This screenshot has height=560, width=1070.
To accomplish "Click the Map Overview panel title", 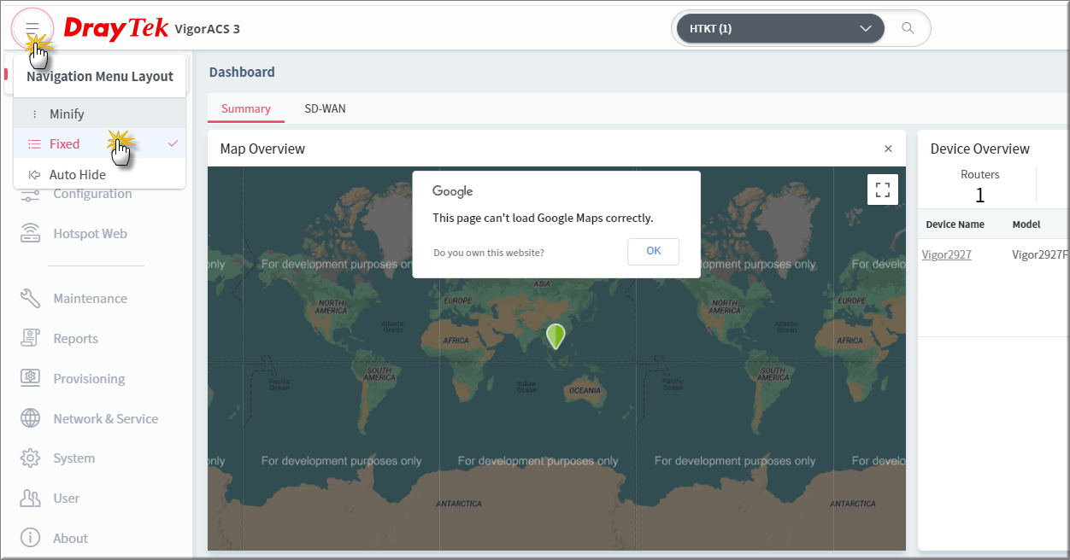I will tap(262, 149).
